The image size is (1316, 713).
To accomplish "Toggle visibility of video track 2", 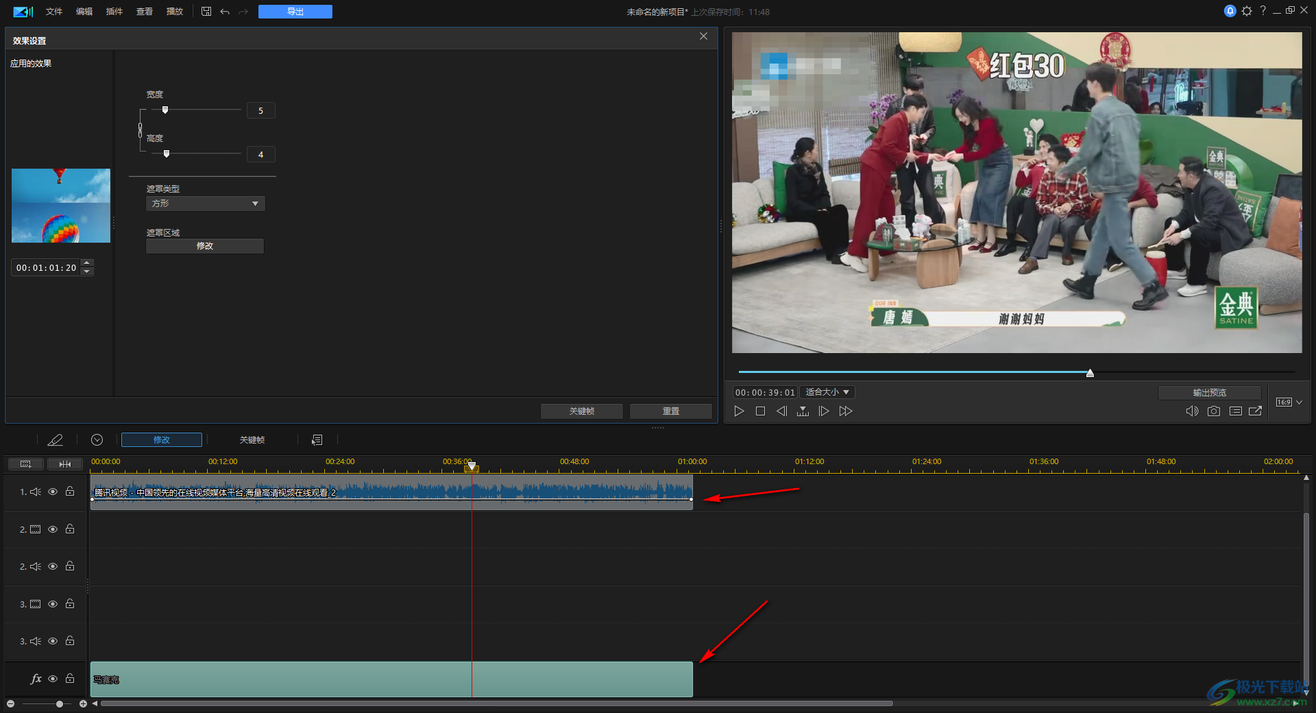I will (53, 529).
